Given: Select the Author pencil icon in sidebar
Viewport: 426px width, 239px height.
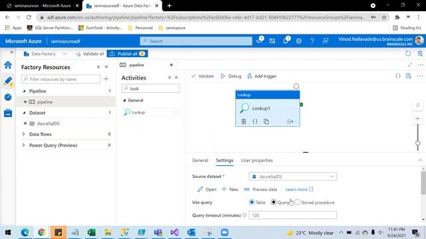Looking at the screenshot, I should coord(8,81).
